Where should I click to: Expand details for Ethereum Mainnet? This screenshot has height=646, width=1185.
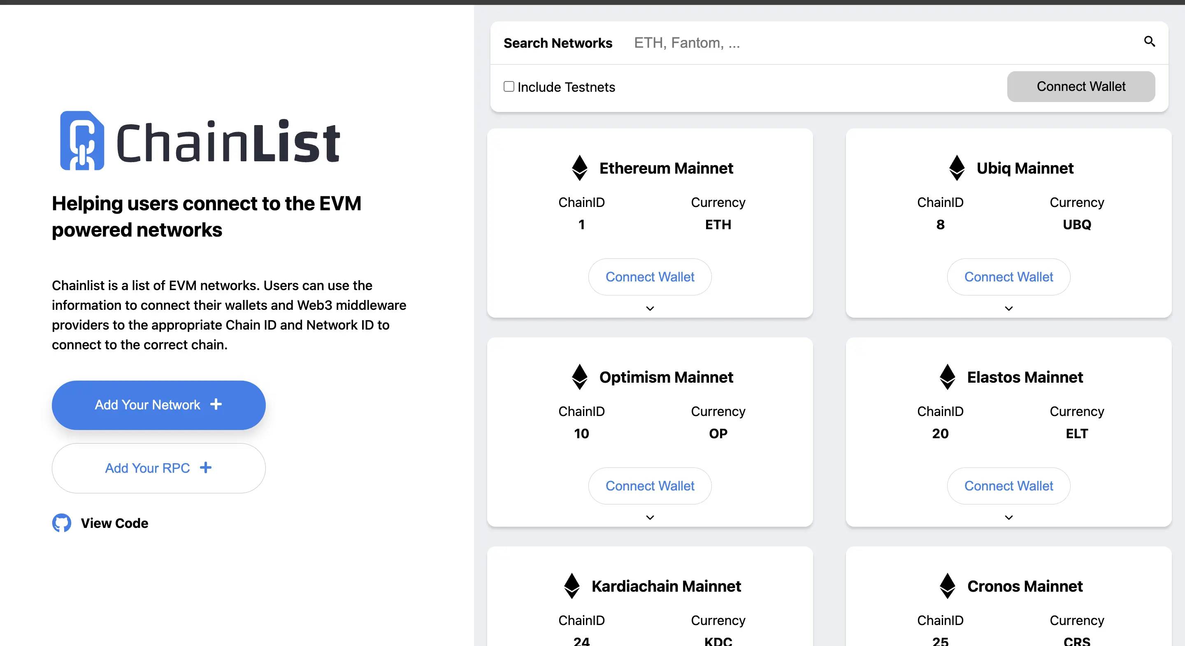pyautogui.click(x=650, y=308)
